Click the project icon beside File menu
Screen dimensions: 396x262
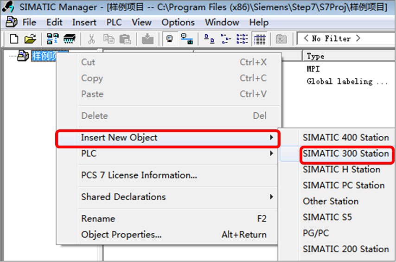12,22
